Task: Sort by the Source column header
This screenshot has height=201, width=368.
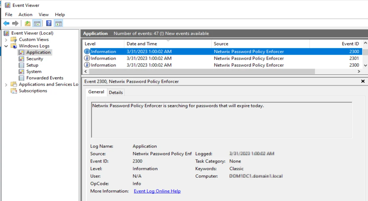Action: click(x=261, y=44)
